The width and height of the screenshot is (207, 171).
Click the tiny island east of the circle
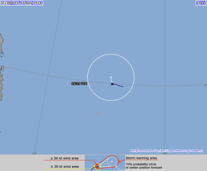click(x=142, y=91)
